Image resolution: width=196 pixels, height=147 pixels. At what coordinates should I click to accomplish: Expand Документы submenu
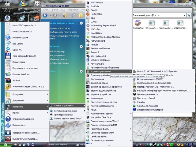[x=27, y=100]
